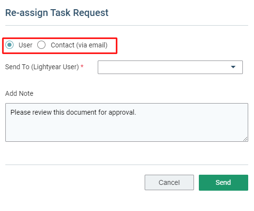254x211 pixels.
Task: Choose the Contact (via email) radio option
Action: coord(41,45)
